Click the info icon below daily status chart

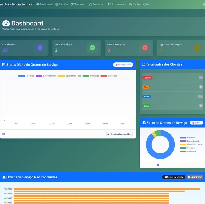coord(3,134)
